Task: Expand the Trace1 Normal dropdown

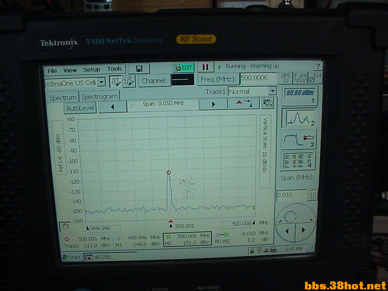Action: (x=272, y=91)
